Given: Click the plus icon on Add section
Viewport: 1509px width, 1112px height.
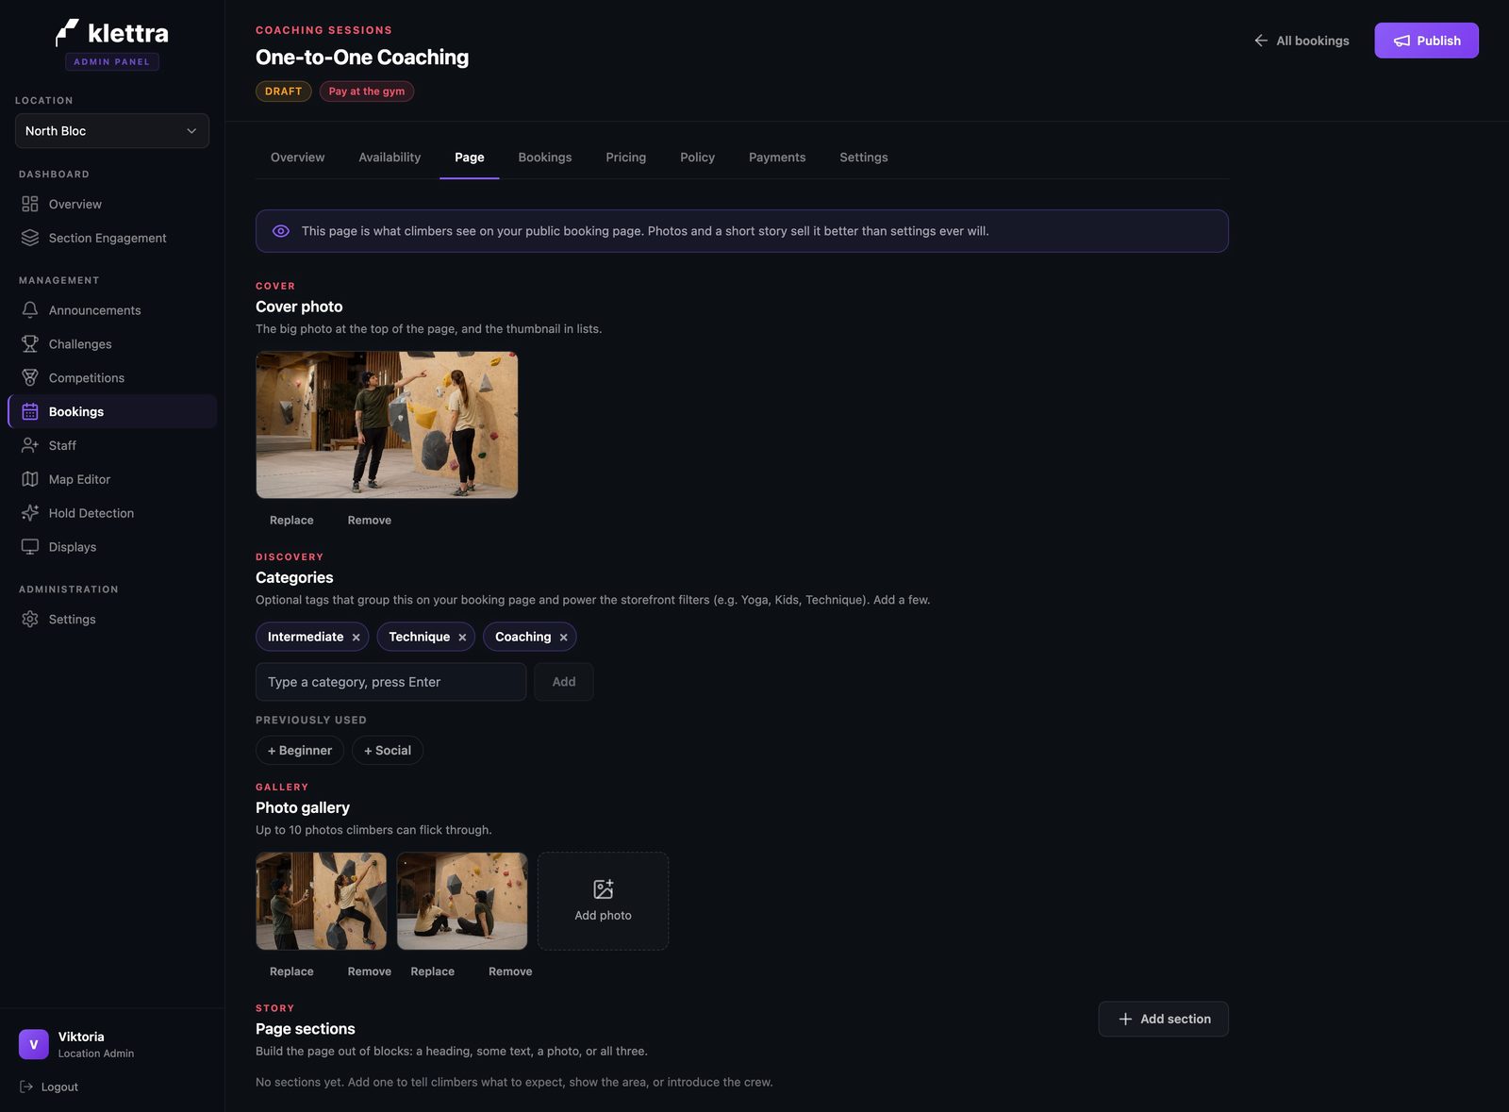Looking at the screenshot, I should coord(1125,1020).
